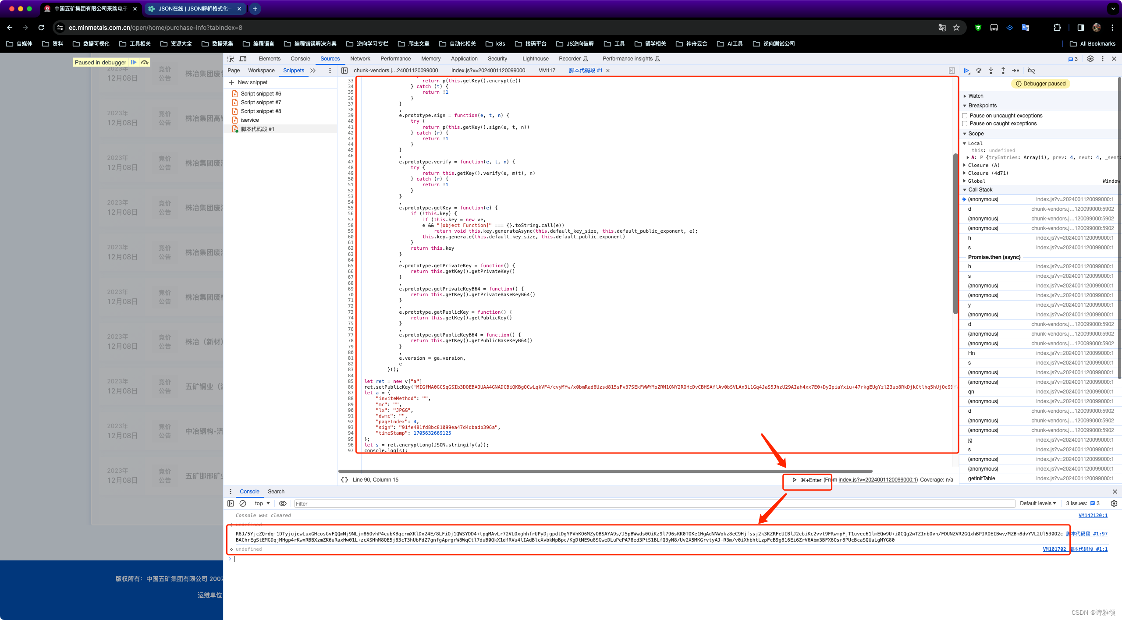Step over from Paused in debugger overlay
Viewport: 1122px width, 620px height.
145,62
